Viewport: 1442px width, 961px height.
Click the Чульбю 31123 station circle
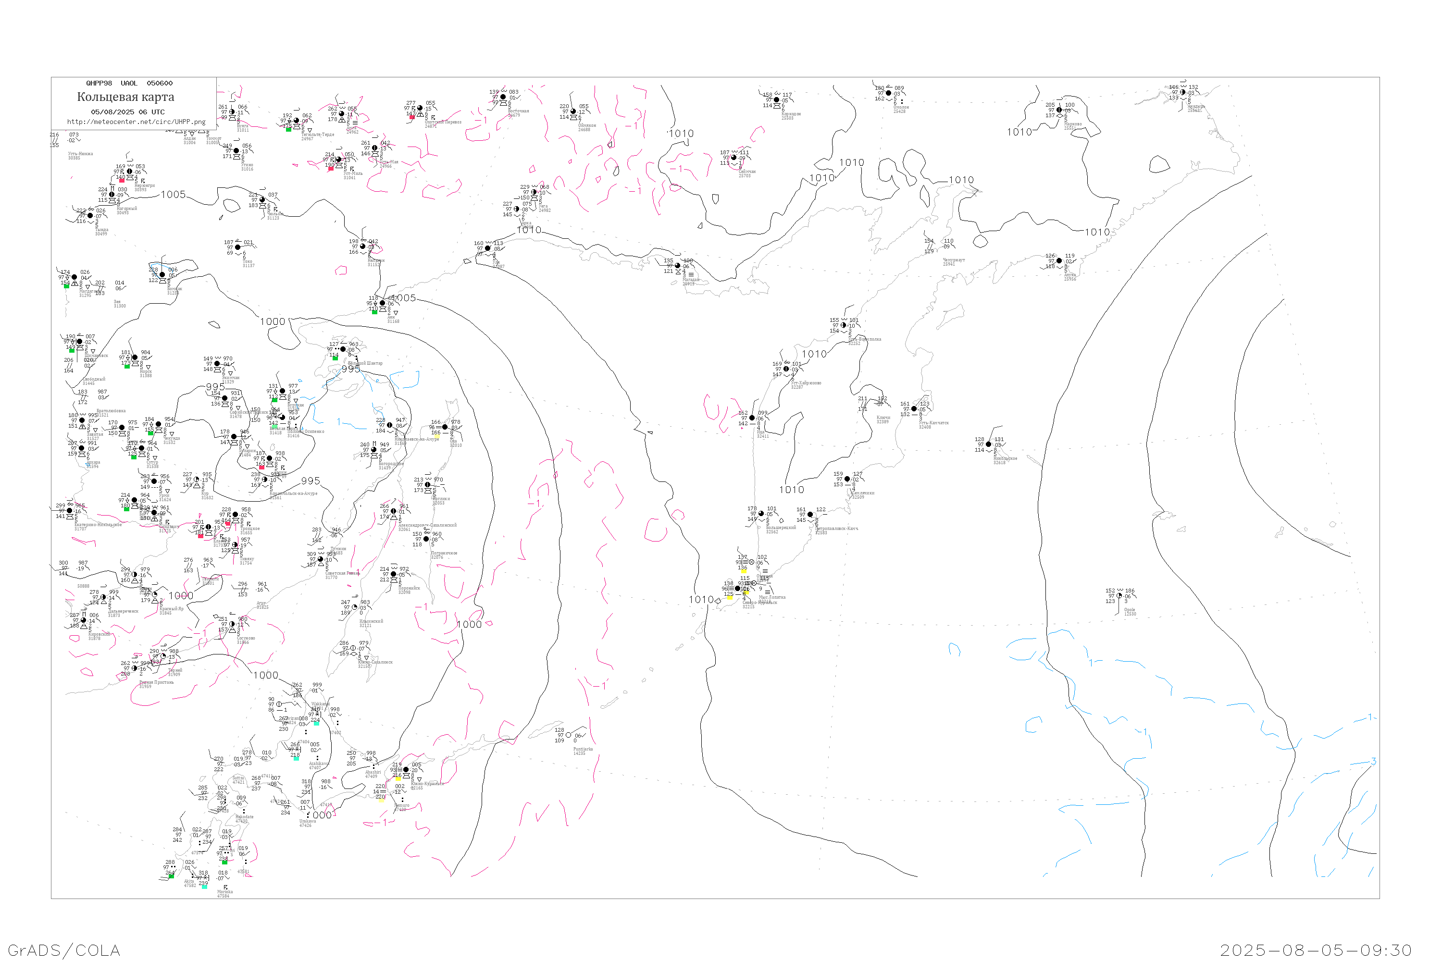262,200
